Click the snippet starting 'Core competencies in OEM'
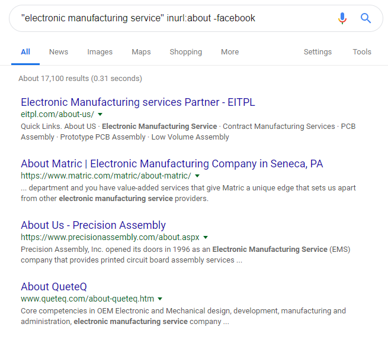This screenshot has height=340, width=388. [184, 316]
